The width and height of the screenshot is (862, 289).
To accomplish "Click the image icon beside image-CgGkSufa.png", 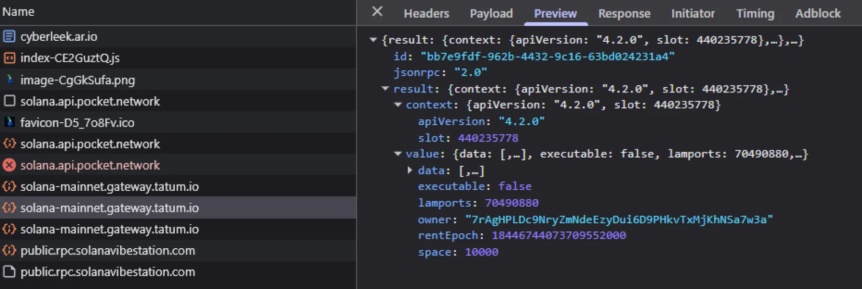I will (x=9, y=80).
